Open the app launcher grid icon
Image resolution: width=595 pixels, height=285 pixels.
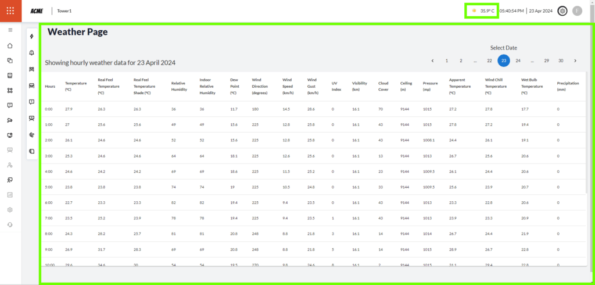point(10,10)
